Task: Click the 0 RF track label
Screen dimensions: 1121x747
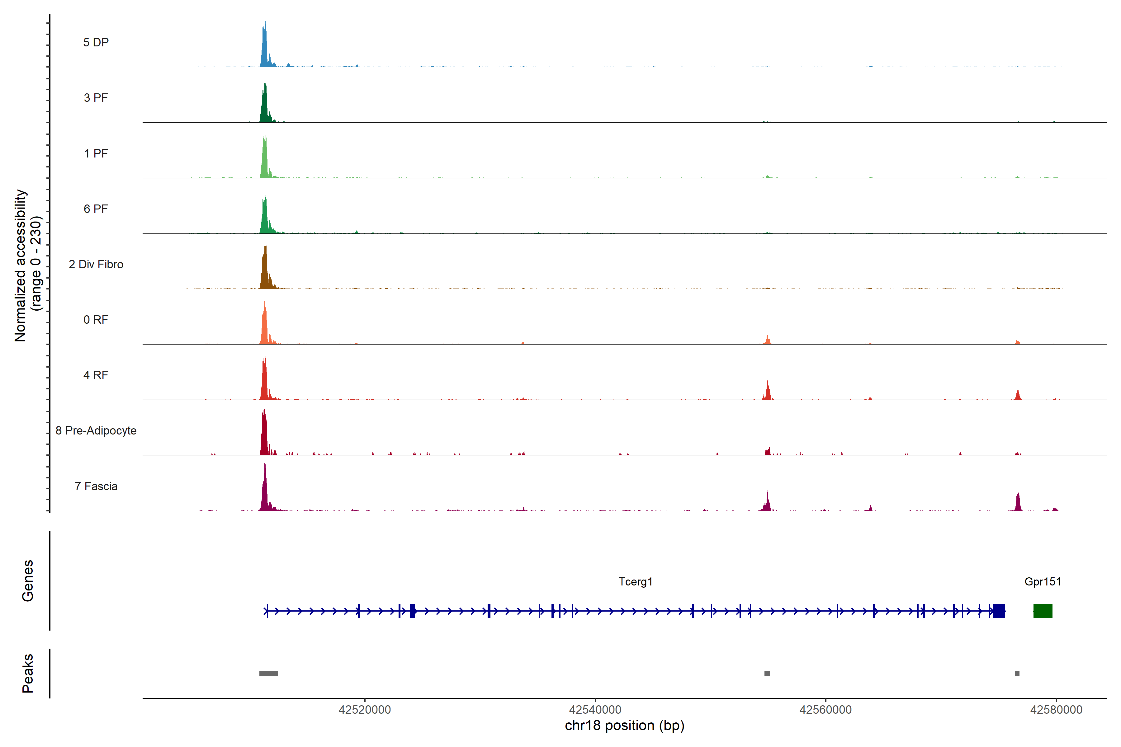Action: point(96,320)
